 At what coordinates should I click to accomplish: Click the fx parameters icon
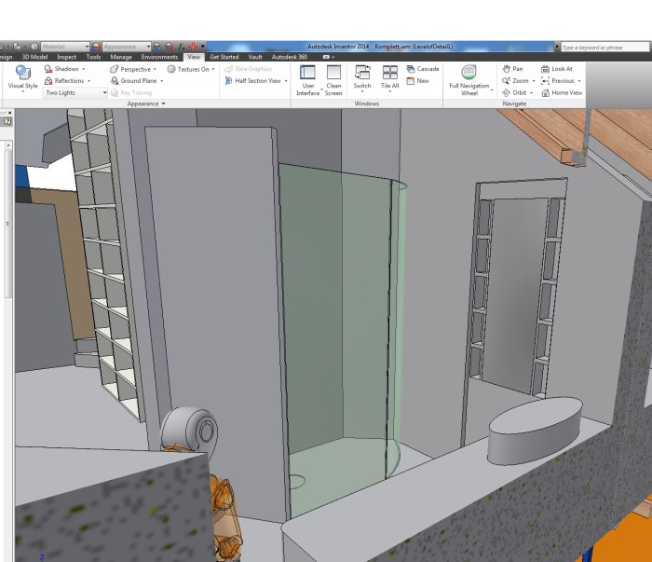[x=181, y=47]
